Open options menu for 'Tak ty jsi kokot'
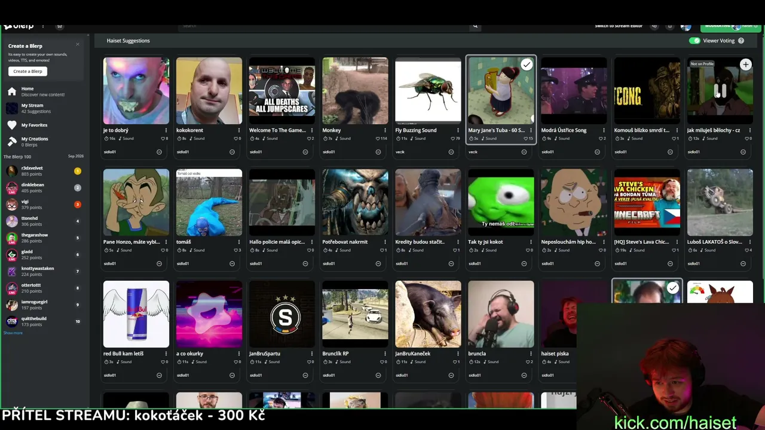 [530, 242]
